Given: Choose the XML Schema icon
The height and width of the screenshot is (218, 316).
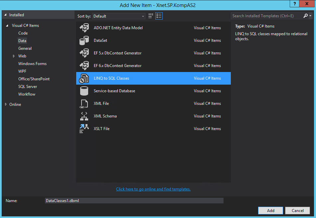Looking at the screenshot, I should 84,116.
